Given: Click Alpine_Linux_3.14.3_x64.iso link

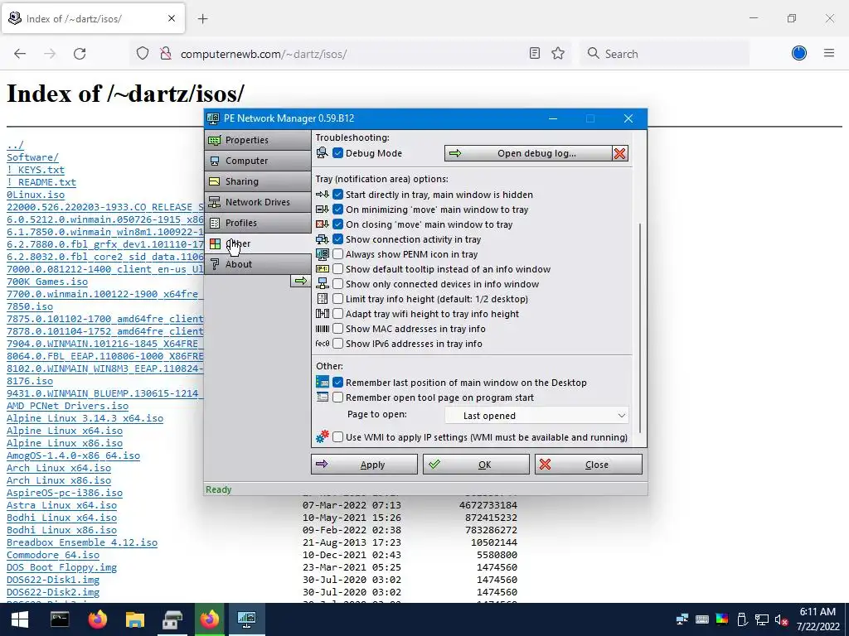Looking at the screenshot, I should tap(85, 418).
